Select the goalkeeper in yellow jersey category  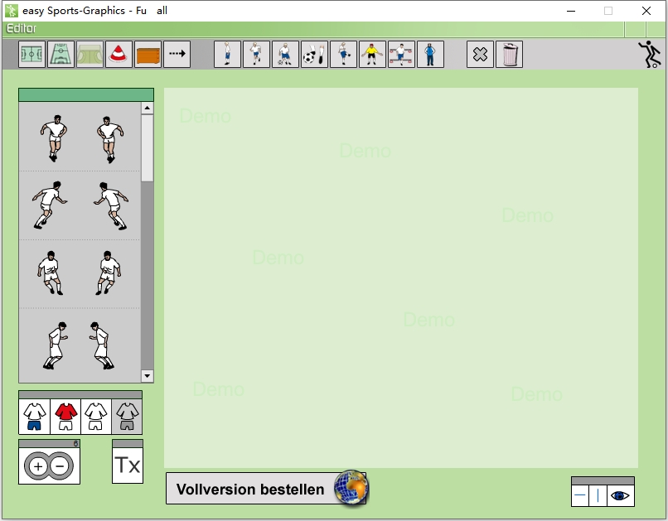click(372, 55)
